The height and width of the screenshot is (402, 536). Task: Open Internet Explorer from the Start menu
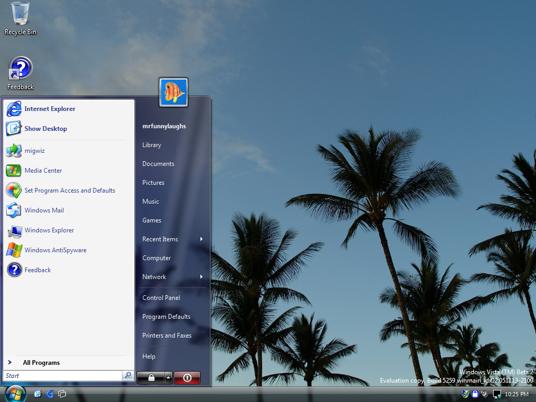(x=49, y=109)
